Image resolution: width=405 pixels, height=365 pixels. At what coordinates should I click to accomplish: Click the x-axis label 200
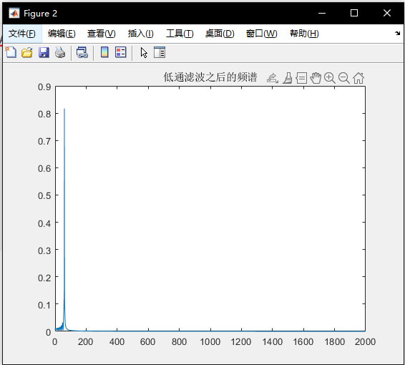[x=85, y=342]
